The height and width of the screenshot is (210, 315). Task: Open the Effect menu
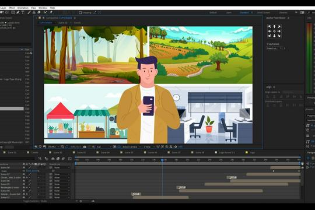[x=12, y=8]
